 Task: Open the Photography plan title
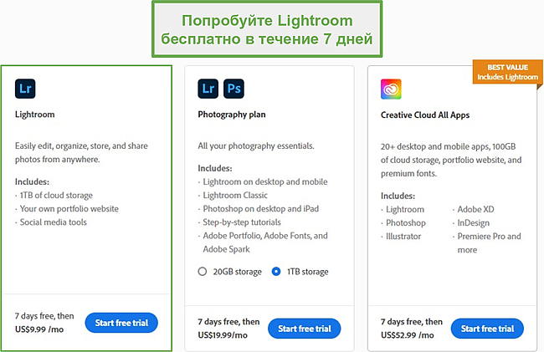click(231, 115)
